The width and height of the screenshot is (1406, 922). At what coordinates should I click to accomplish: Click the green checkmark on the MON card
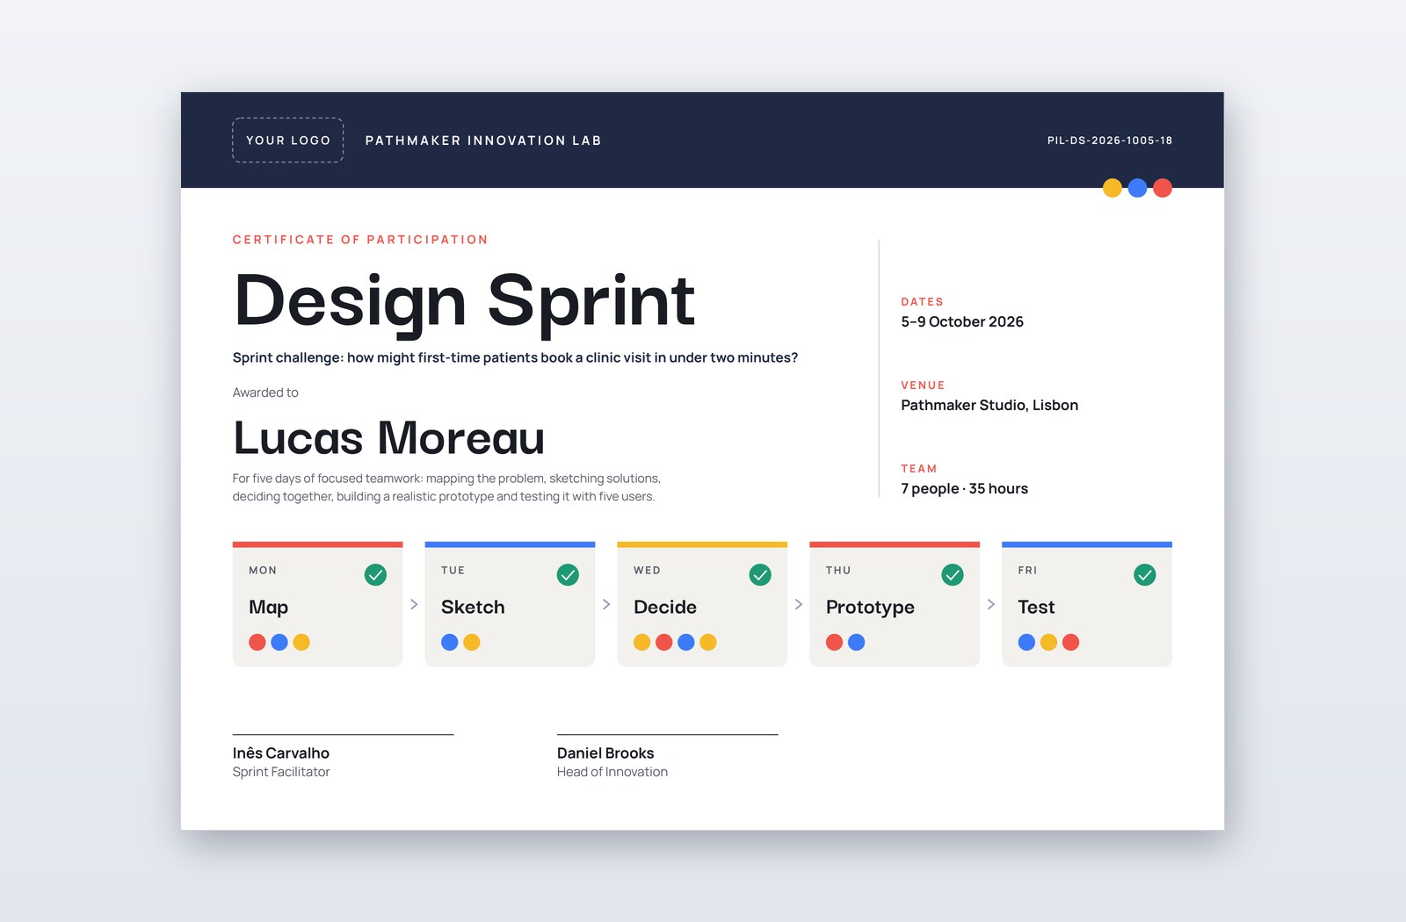(x=375, y=575)
